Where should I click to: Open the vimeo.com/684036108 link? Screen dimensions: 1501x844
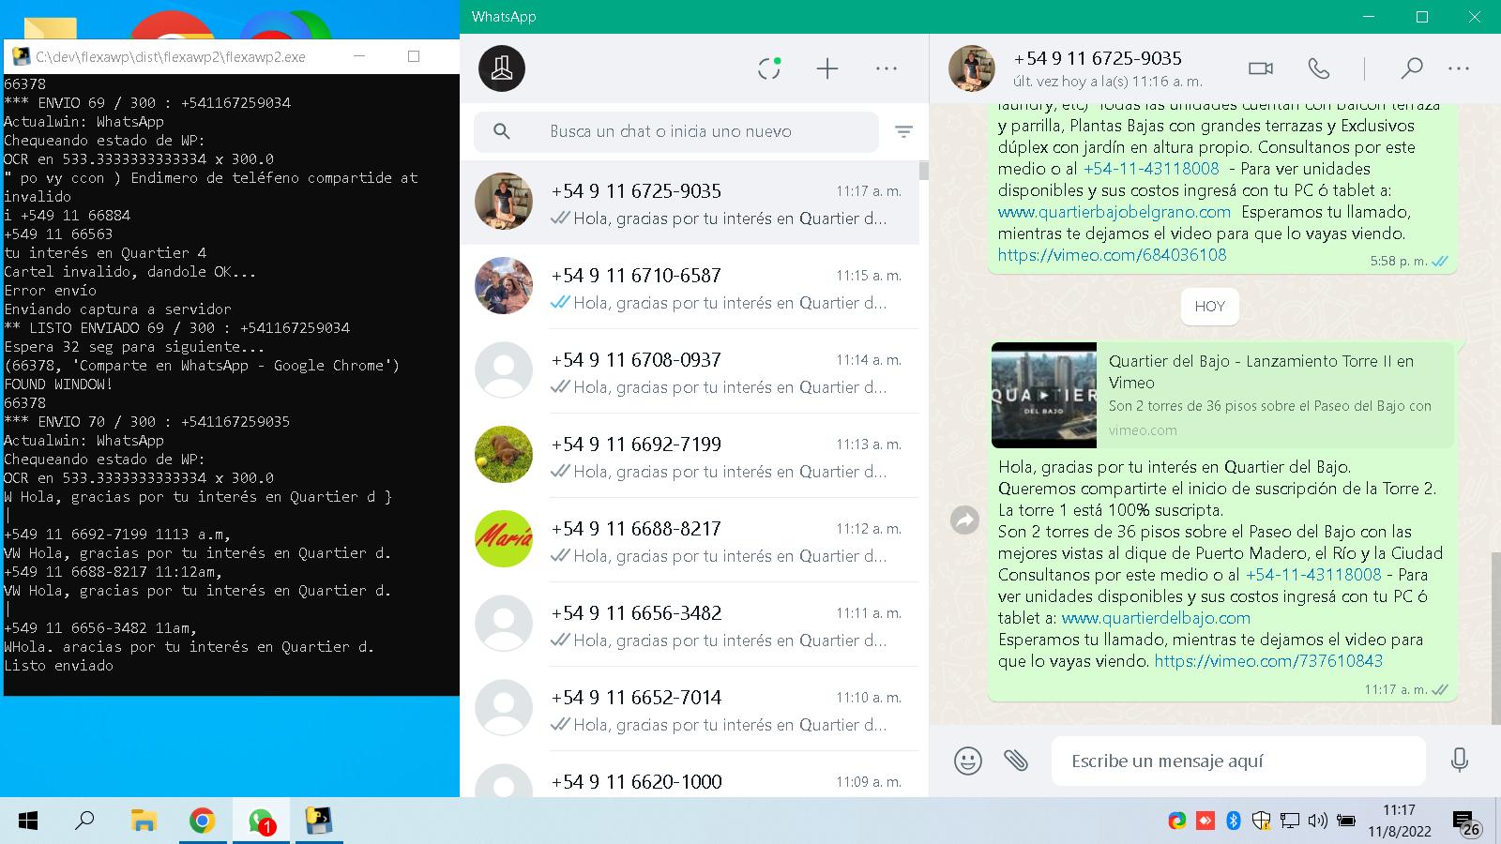1112,255
